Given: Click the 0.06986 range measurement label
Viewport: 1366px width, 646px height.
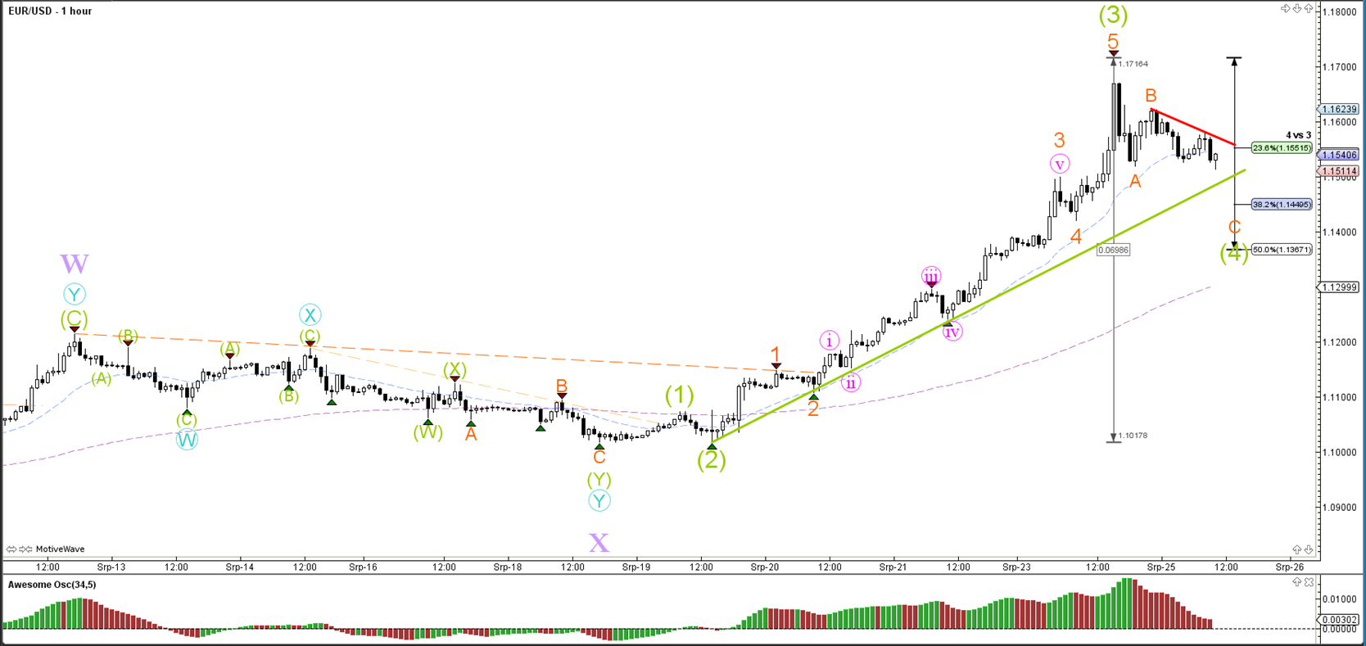Looking at the screenshot, I should click(x=1113, y=250).
